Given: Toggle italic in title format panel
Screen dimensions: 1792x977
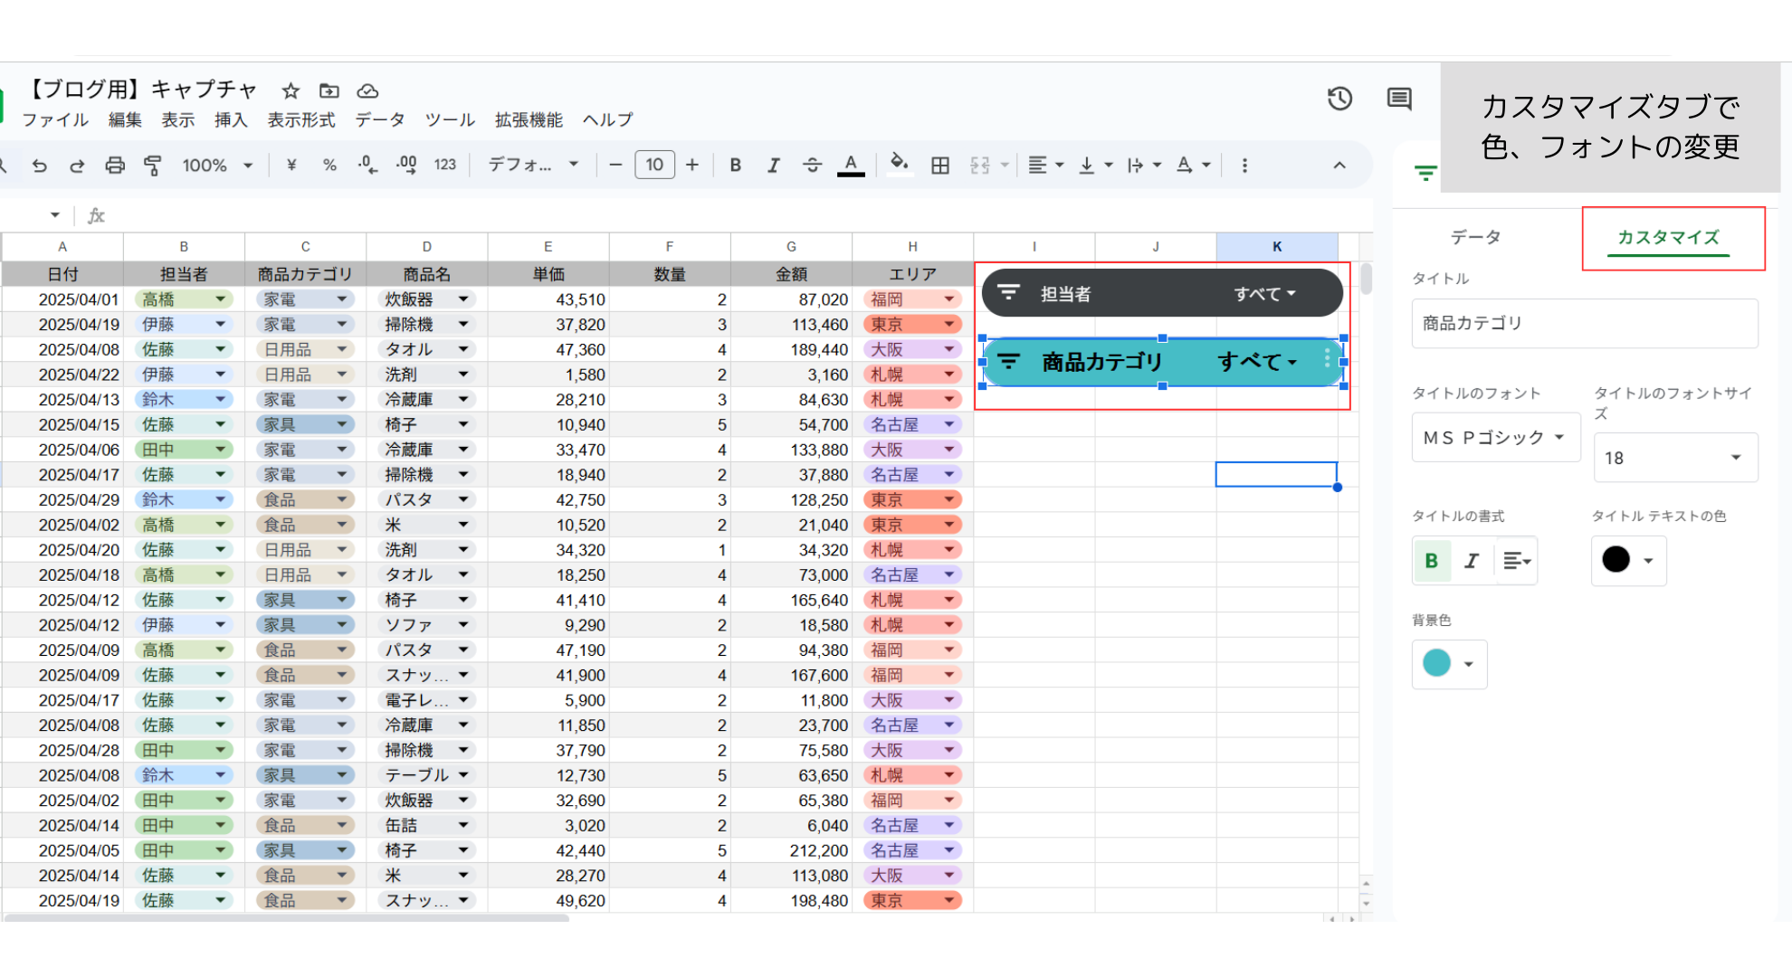Looking at the screenshot, I should click(1472, 561).
